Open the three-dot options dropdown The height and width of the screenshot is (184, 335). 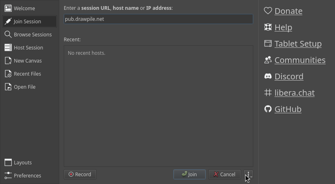[x=248, y=175]
